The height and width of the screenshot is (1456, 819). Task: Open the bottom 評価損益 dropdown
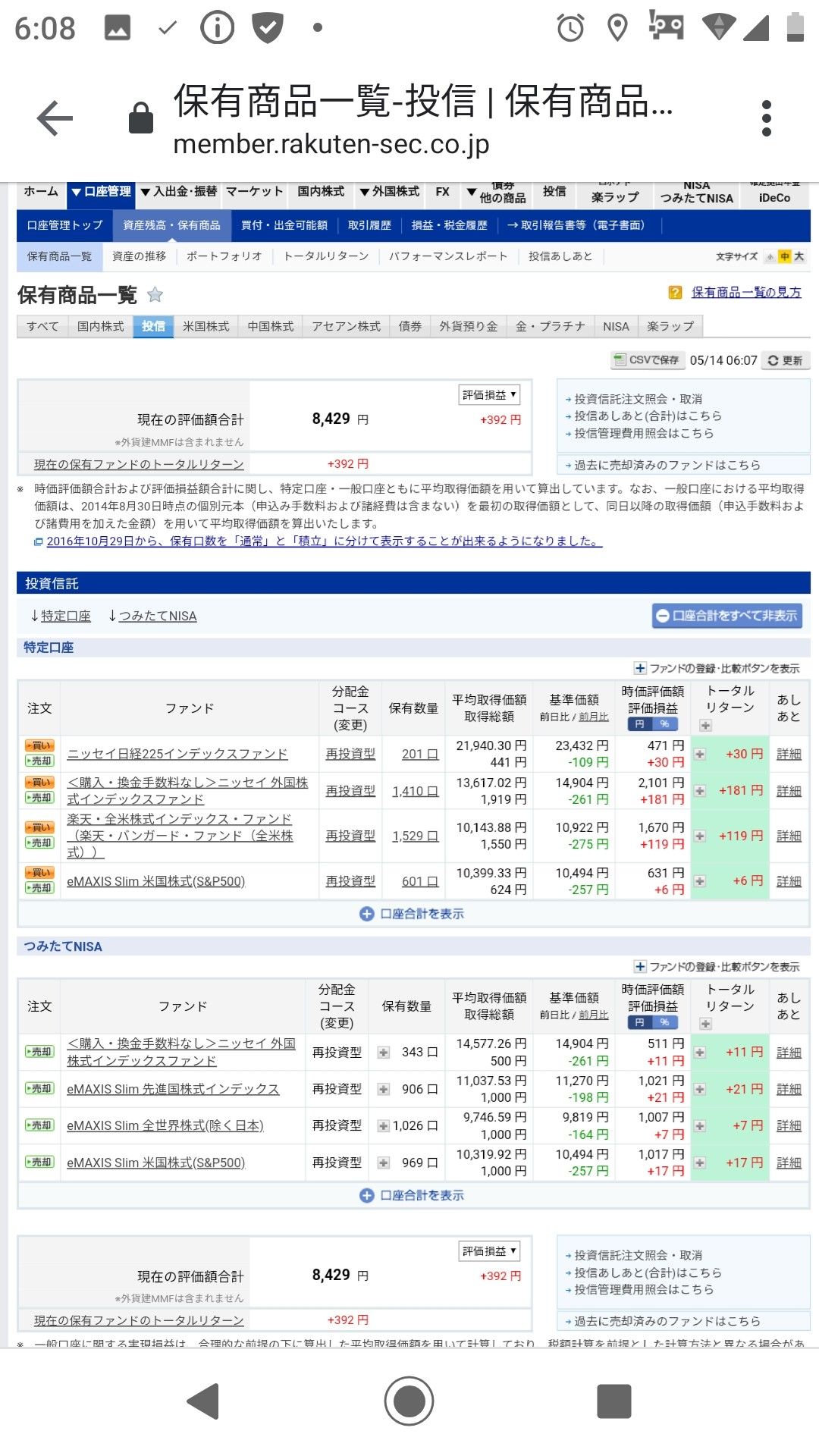point(489,1250)
